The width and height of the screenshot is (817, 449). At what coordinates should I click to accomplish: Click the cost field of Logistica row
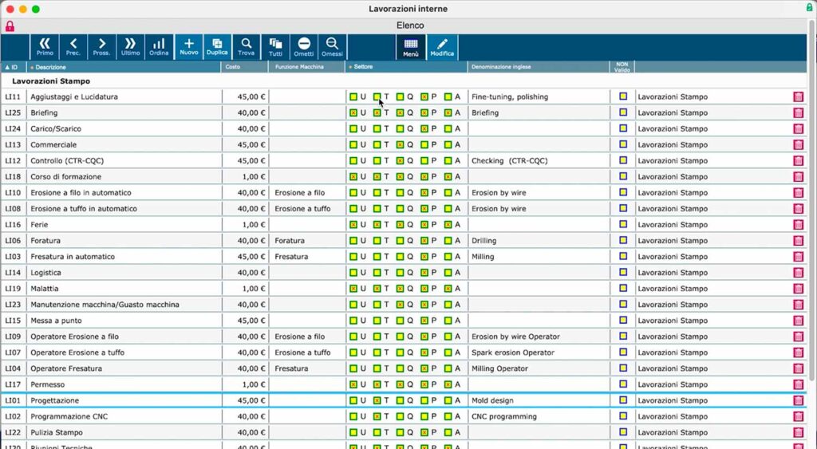click(x=245, y=273)
